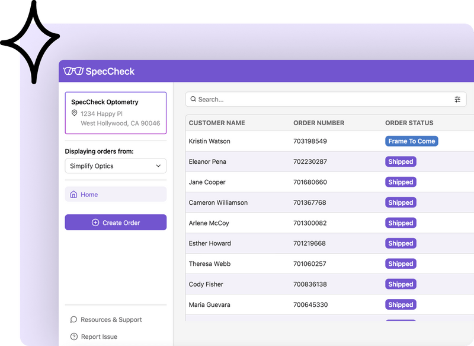Click the Shipped badge for Eleanor Pena
Viewport: 474px width, 346px height.
[x=401, y=161]
